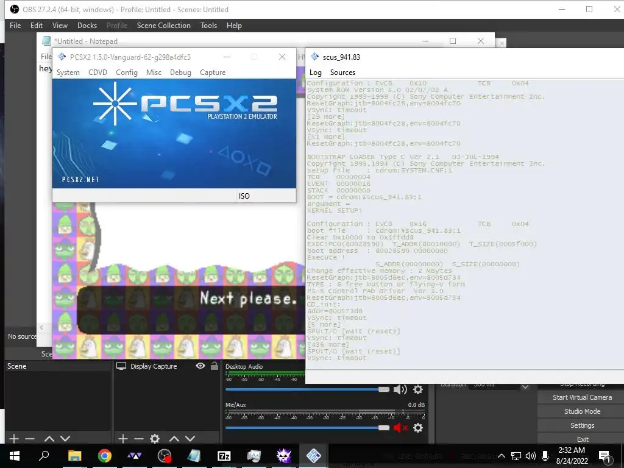Open network status tray icon
Screen dimensions: 624x468
(x=516, y=456)
